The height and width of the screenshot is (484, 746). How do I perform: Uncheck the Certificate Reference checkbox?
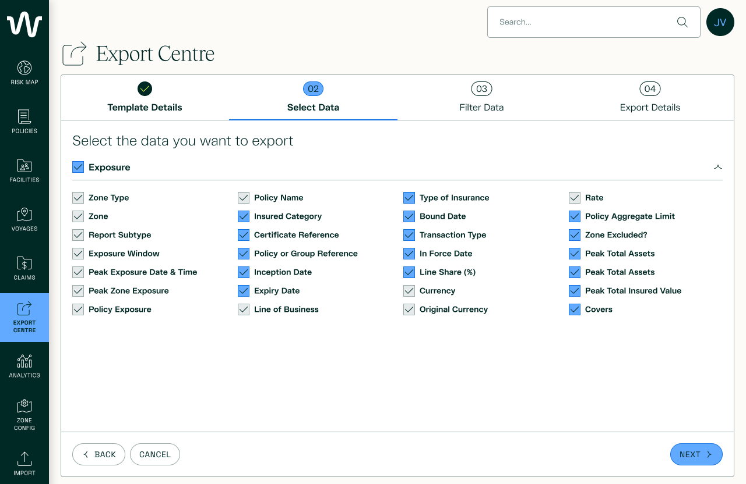[244, 235]
